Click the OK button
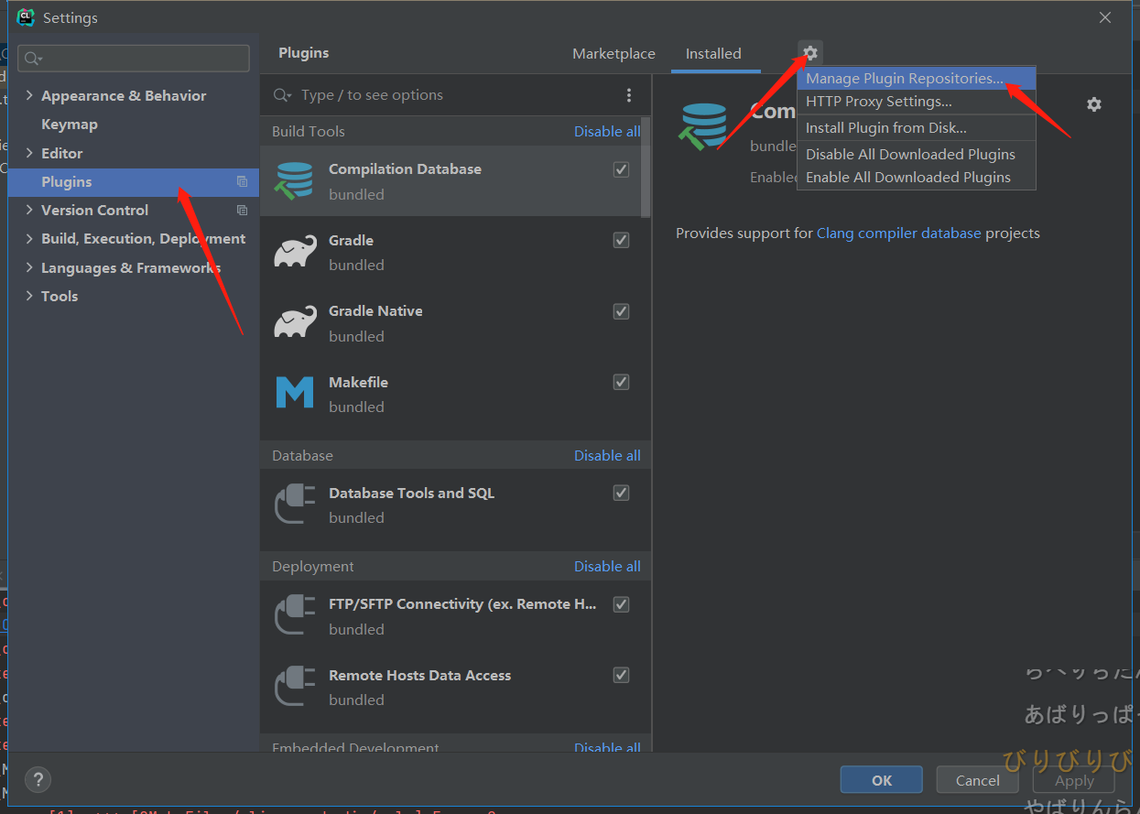Viewport: 1140px width, 814px height. click(882, 780)
